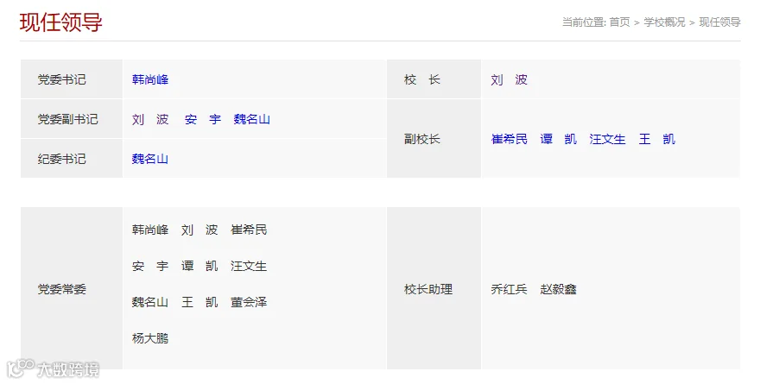Click the 当前位置 breadcrumb label
Viewport: 760px width, 384px height.
[x=584, y=22]
